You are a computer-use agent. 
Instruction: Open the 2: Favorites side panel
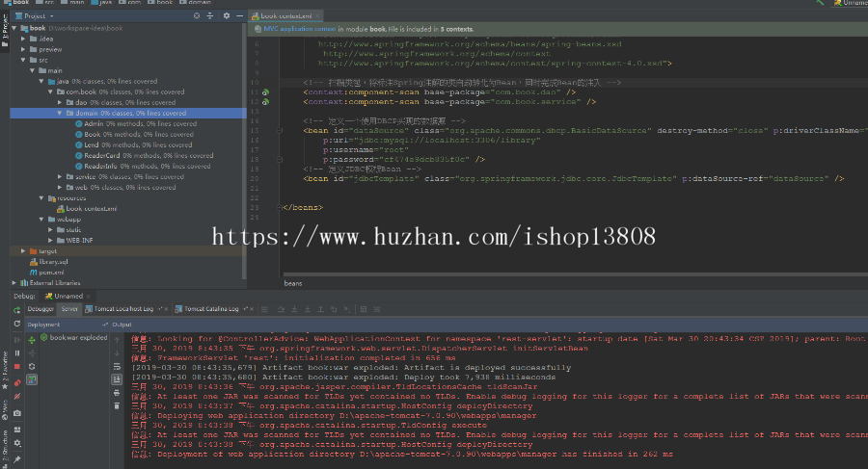pos(5,371)
